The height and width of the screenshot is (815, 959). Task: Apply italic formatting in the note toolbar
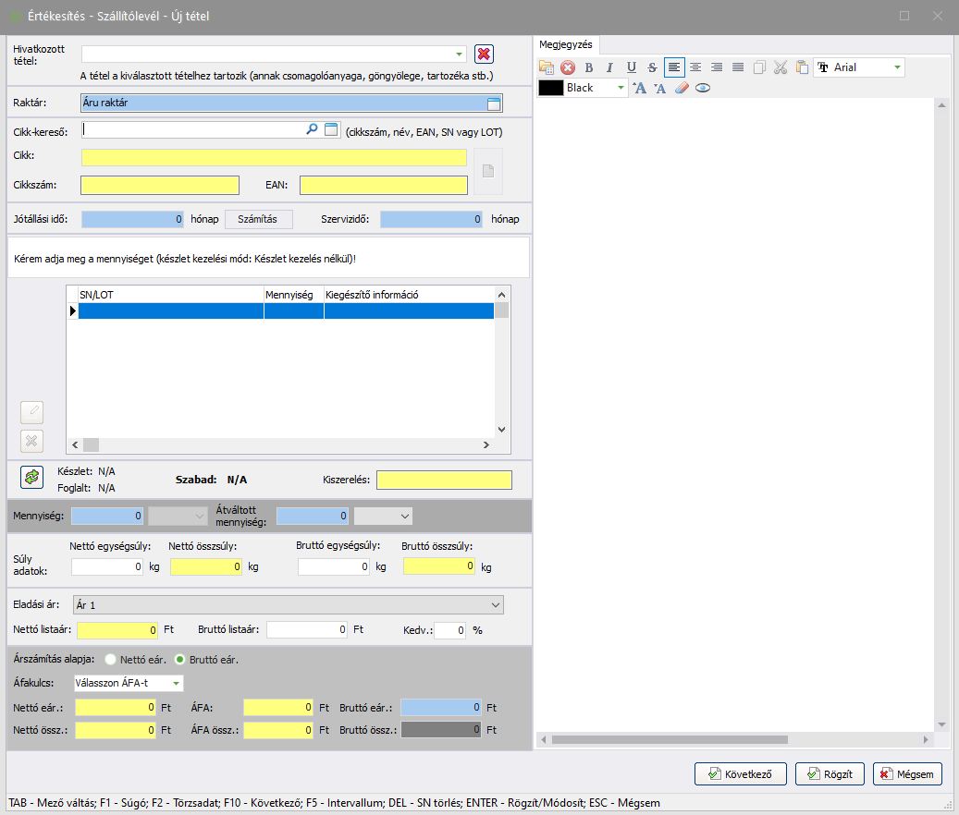point(609,67)
